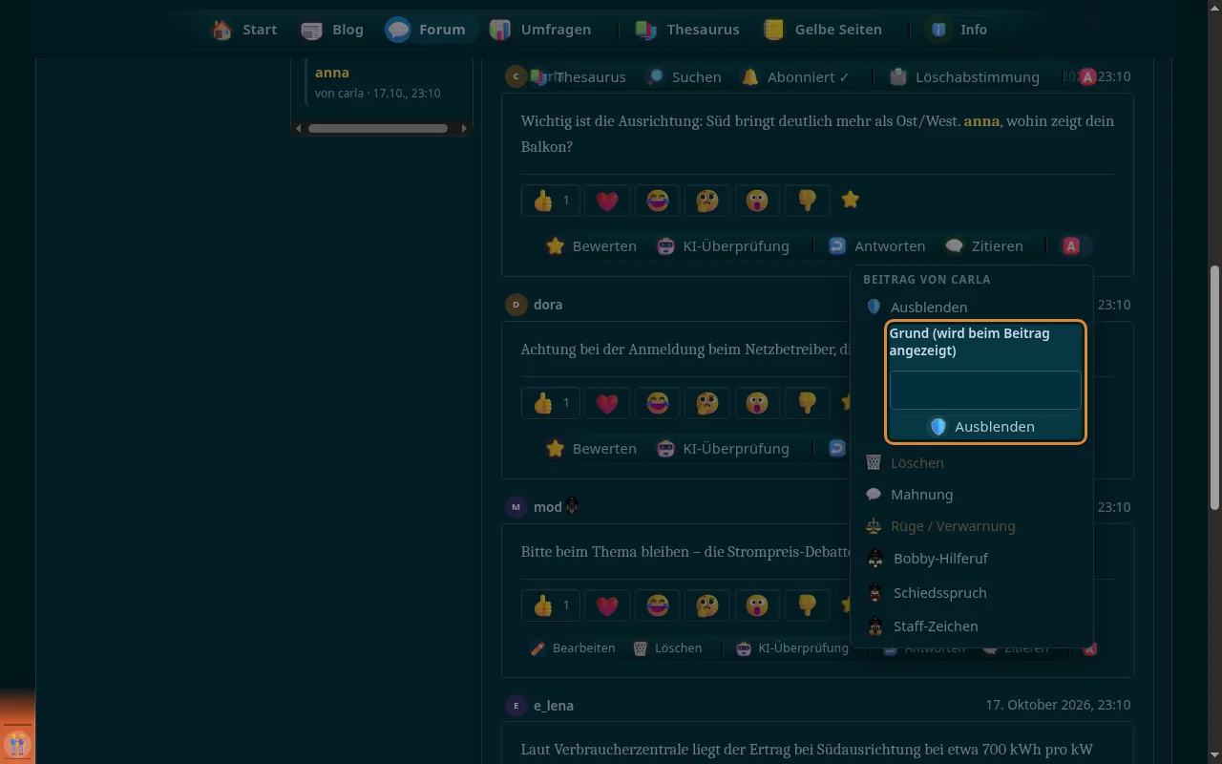Focus the Grund reason input field

tap(985, 391)
